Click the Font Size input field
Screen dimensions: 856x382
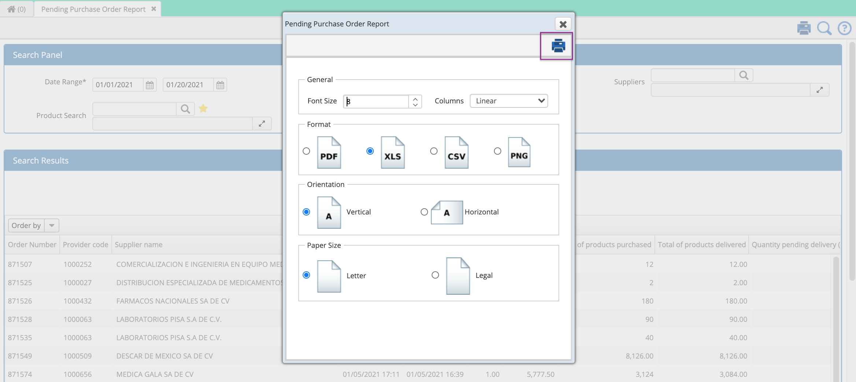[375, 102]
